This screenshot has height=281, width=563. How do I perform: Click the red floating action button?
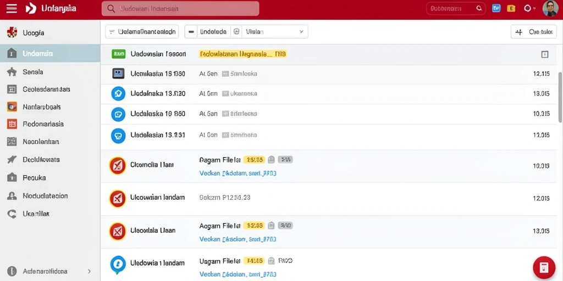[x=544, y=267]
